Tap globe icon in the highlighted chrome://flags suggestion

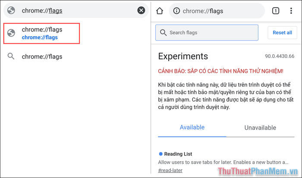coord(11,33)
